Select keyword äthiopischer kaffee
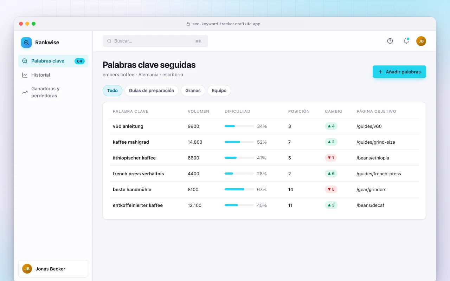The height and width of the screenshot is (281, 450). click(134, 158)
